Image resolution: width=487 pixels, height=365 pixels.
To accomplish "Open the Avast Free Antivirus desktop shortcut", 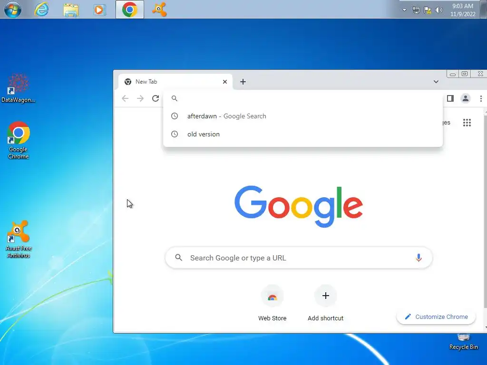I will pyautogui.click(x=19, y=239).
